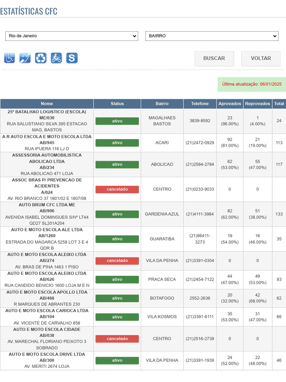Click phone number (21)3391-6111
The height and width of the screenshot is (382, 286).
pyautogui.click(x=200, y=317)
